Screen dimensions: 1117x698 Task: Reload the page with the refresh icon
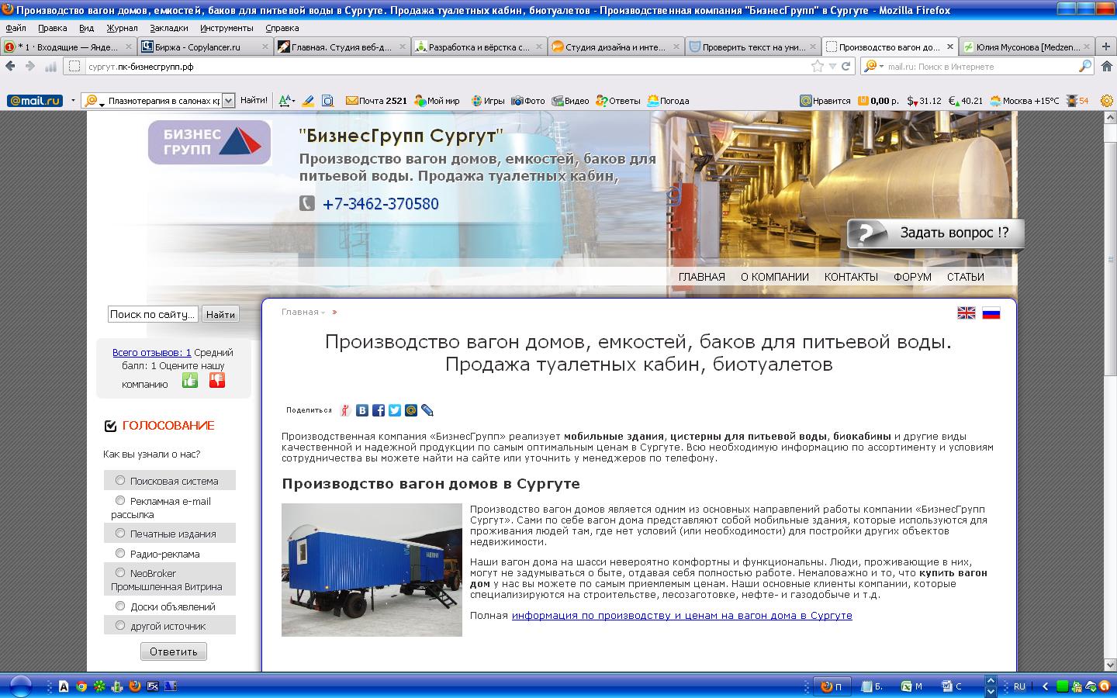[x=846, y=66]
